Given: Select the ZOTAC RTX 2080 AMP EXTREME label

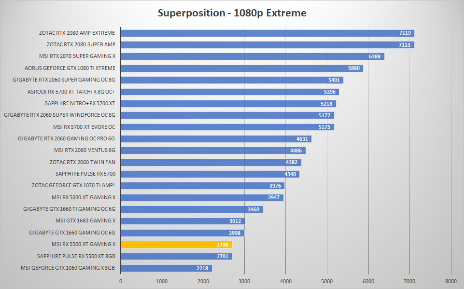Looking at the screenshot, I should pyautogui.click(x=77, y=33).
